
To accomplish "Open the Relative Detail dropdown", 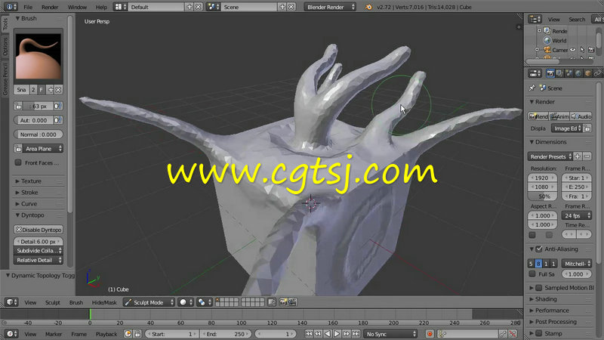I will [39, 260].
